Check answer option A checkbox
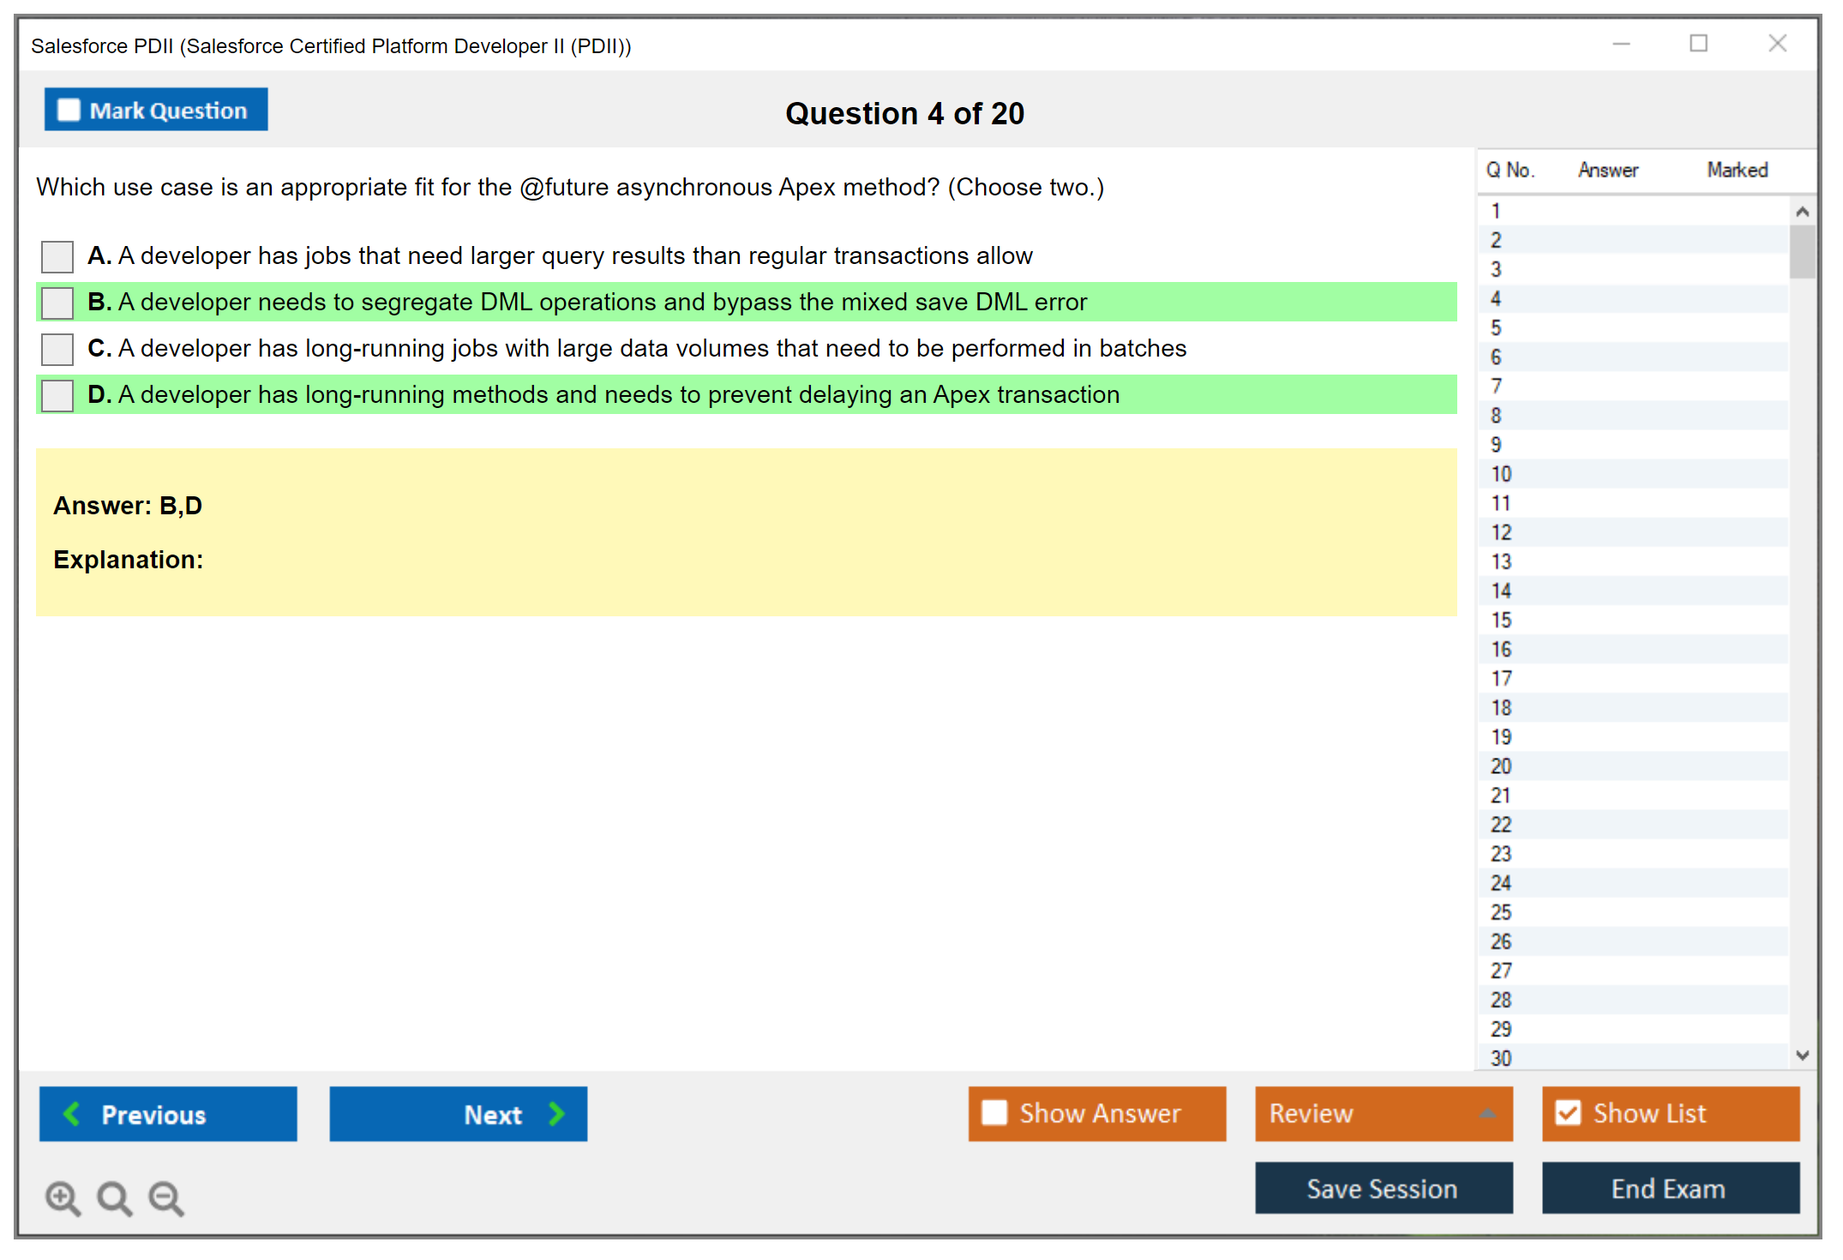 [57, 256]
